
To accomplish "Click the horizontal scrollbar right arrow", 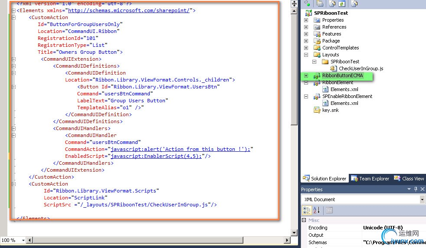I will (x=287, y=240).
